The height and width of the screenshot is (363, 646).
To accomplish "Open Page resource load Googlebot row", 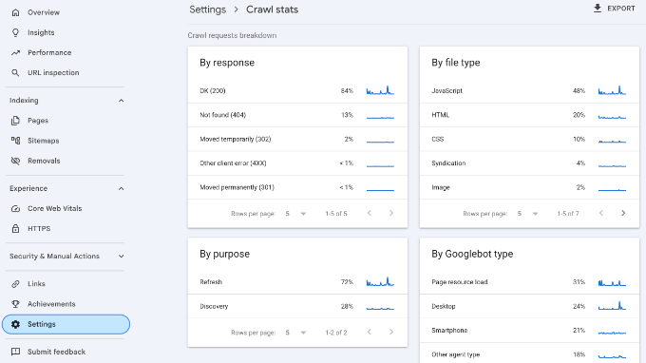I will click(x=529, y=282).
